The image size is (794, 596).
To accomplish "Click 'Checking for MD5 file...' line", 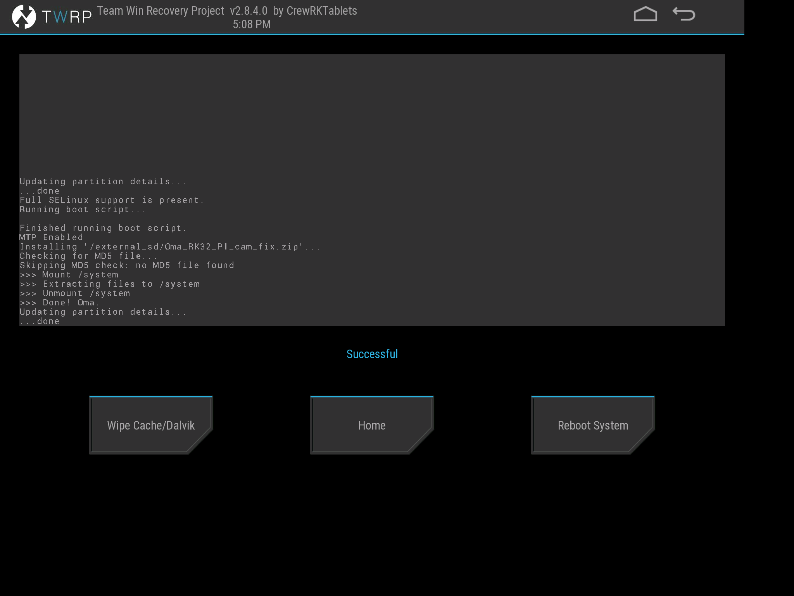I will coord(88,256).
